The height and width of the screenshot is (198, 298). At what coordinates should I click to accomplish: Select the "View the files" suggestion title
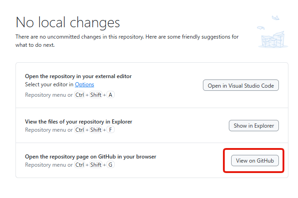tap(79, 122)
